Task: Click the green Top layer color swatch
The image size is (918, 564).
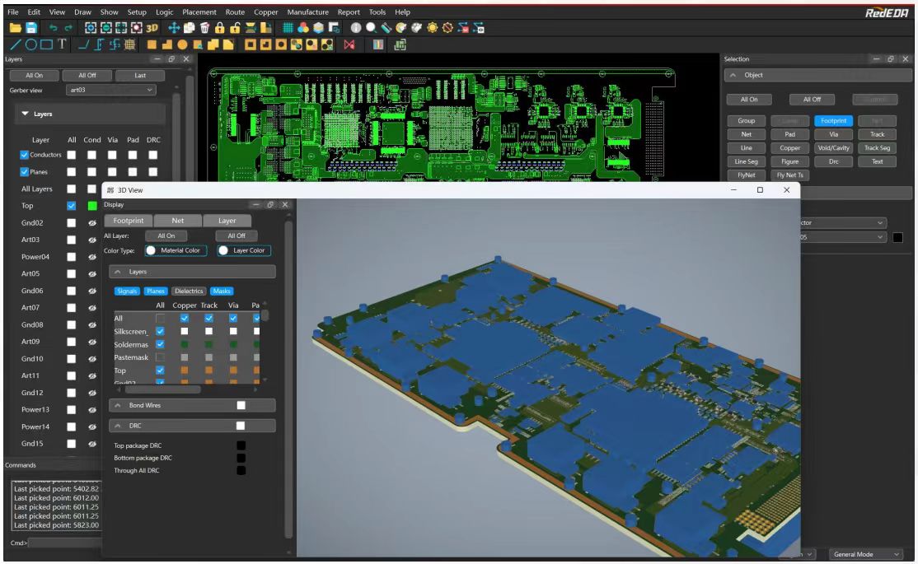Action: click(92, 206)
